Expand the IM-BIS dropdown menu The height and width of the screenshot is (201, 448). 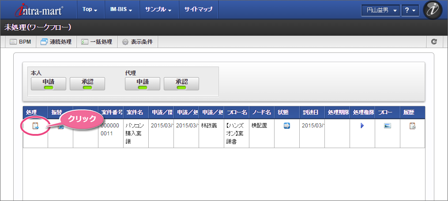[121, 9]
